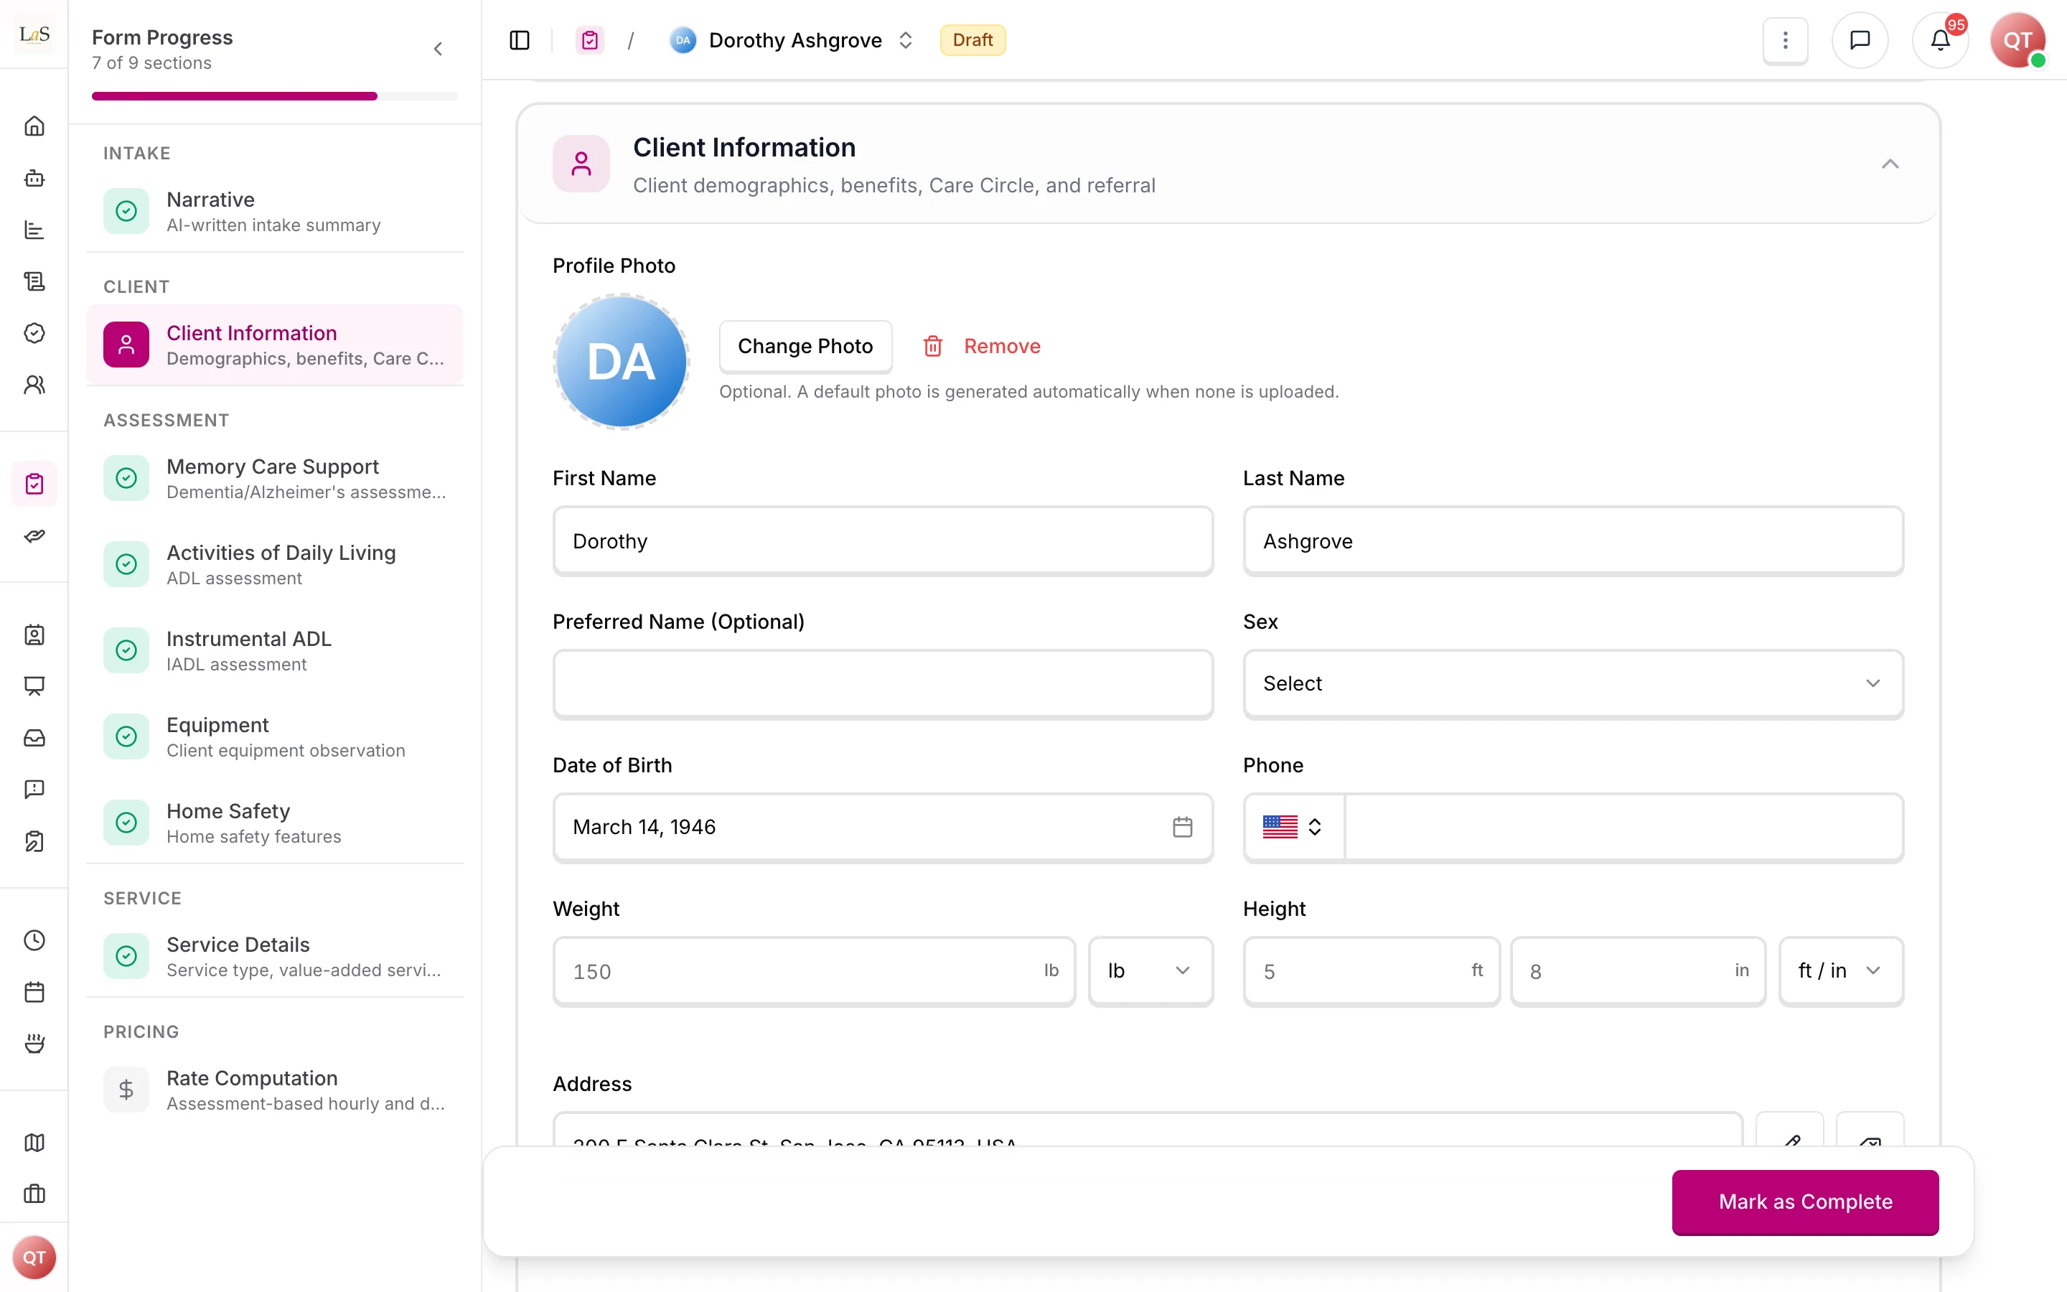Collapse the Client Information section chevron

pos(1889,164)
